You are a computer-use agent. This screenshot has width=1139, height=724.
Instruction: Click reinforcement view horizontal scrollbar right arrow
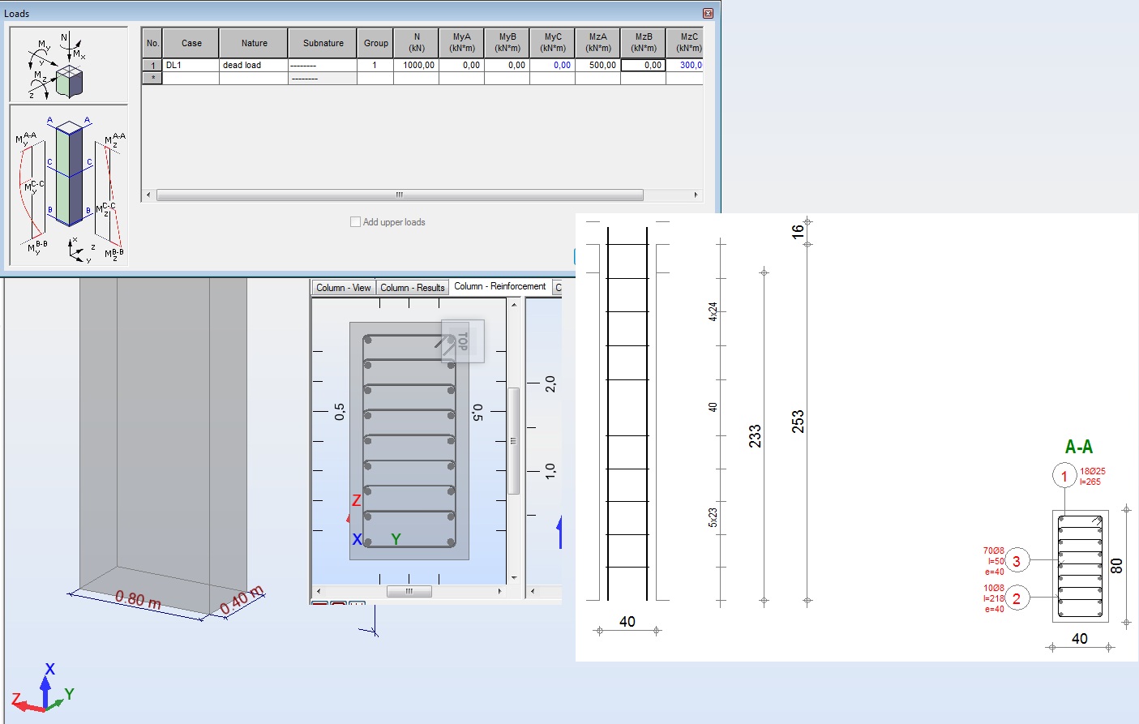point(500,591)
